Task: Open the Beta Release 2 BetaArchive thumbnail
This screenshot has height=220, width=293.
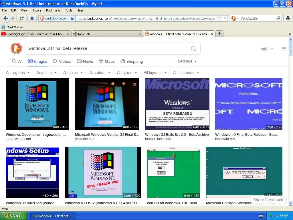Action: [x=177, y=104]
